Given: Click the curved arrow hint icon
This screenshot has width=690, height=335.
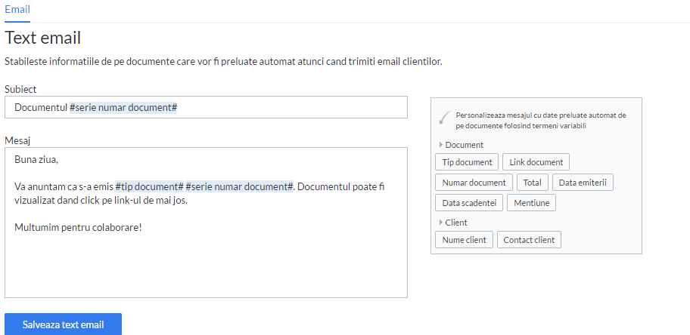Looking at the screenshot, I should pyautogui.click(x=445, y=118).
